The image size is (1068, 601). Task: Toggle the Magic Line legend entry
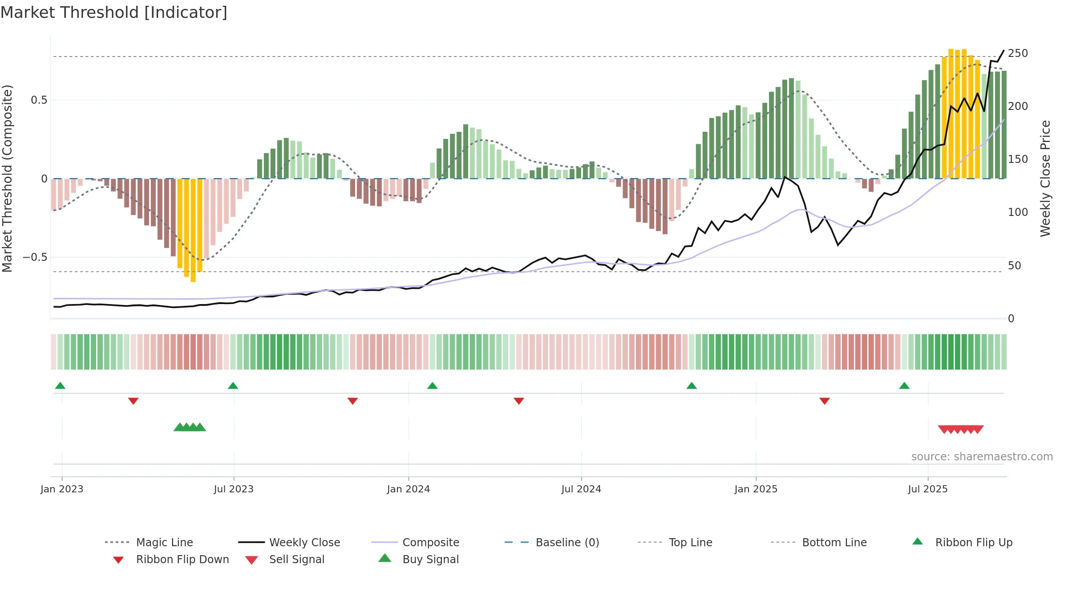pyautogui.click(x=149, y=542)
